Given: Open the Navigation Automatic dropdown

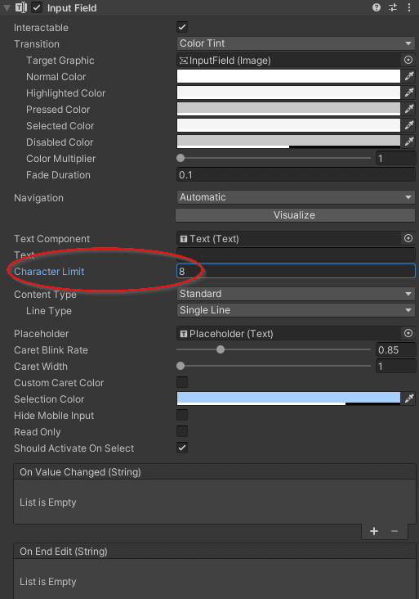Looking at the screenshot, I should click(x=296, y=197).
